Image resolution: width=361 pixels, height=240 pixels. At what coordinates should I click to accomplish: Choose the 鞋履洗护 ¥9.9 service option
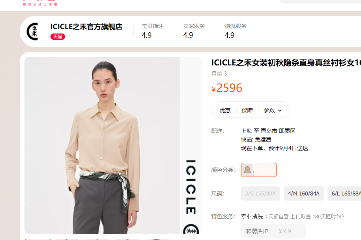(x=273, y=231)
